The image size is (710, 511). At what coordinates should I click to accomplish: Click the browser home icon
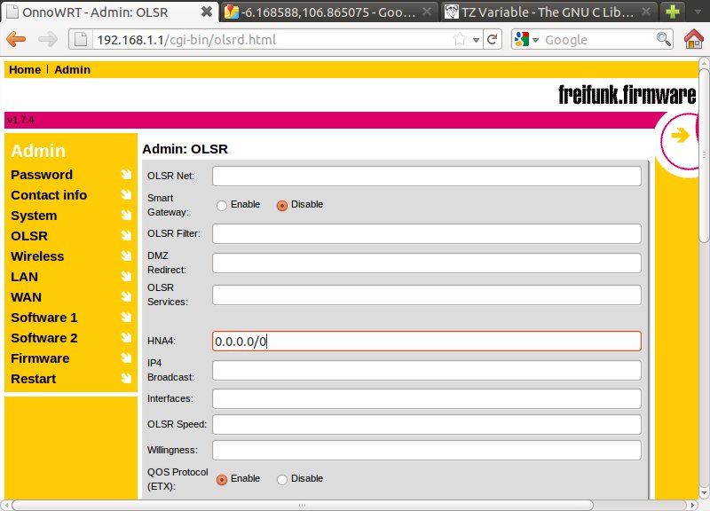click(x=694, y=39)
